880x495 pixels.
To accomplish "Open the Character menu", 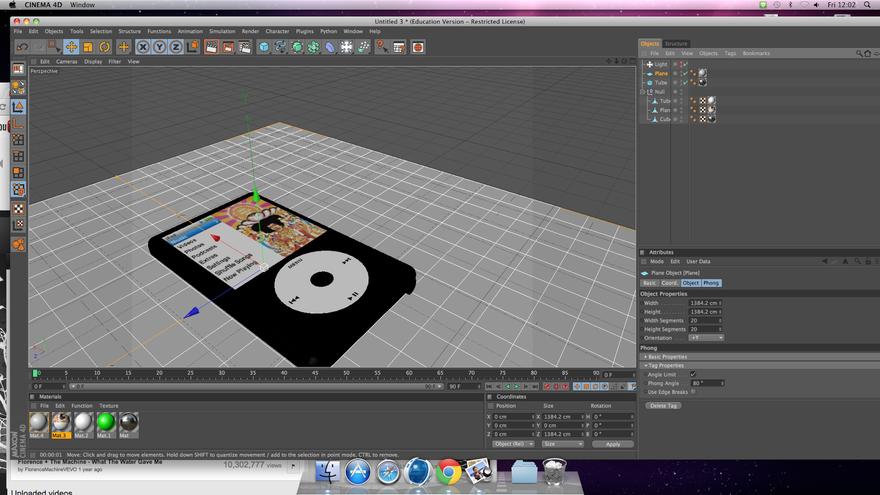I will (x=277, y=31).
